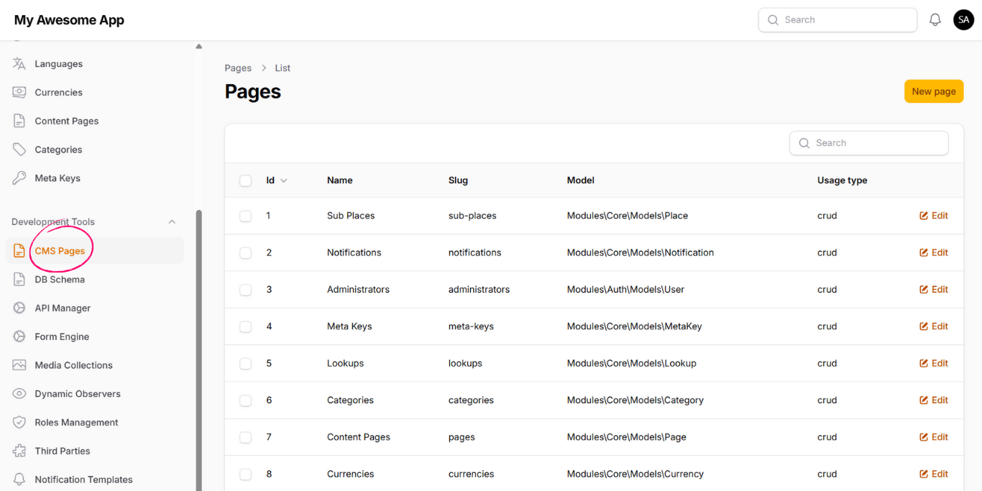Open the SA user avatar menu

coord(963,20)
